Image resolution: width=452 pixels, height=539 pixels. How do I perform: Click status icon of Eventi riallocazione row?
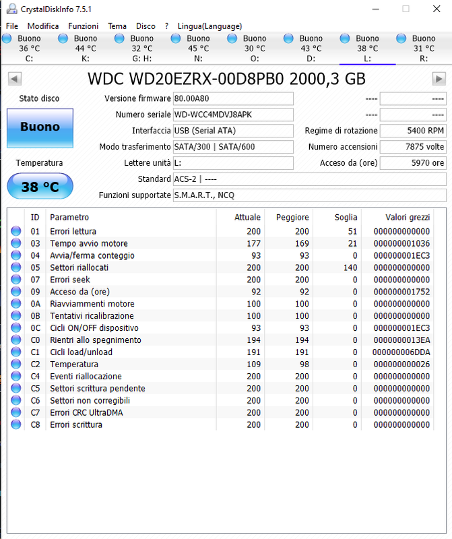tap(15, 376)
